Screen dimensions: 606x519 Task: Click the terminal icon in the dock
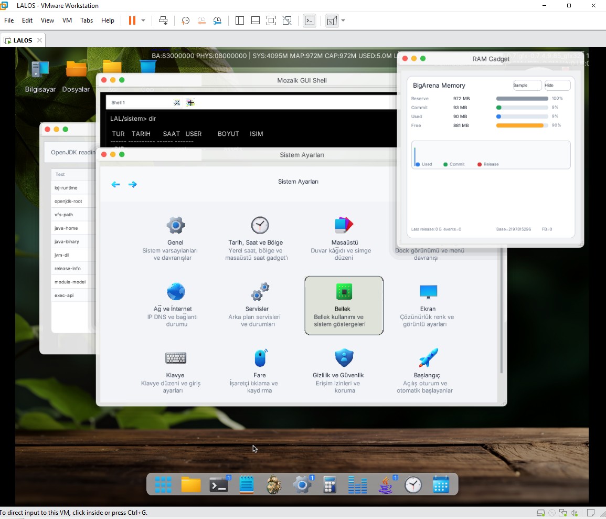pos(219,484)
